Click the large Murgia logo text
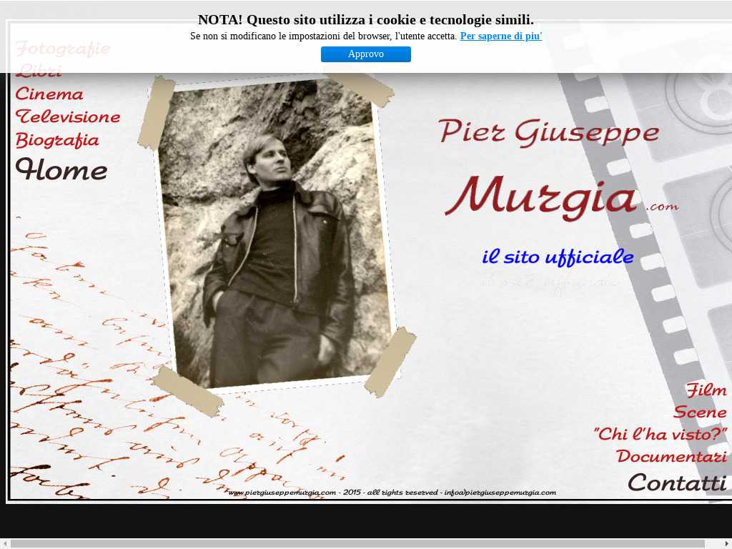 [541, 197]
